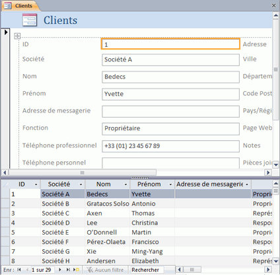Screen dimensions: 280x275
Task: Open the Nom column dropdown arrow
Action: tap(125, 184)
